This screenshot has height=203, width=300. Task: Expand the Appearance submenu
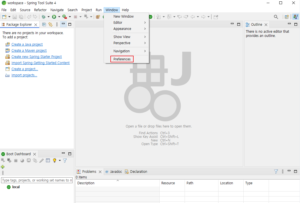click(x=126, y=29)
